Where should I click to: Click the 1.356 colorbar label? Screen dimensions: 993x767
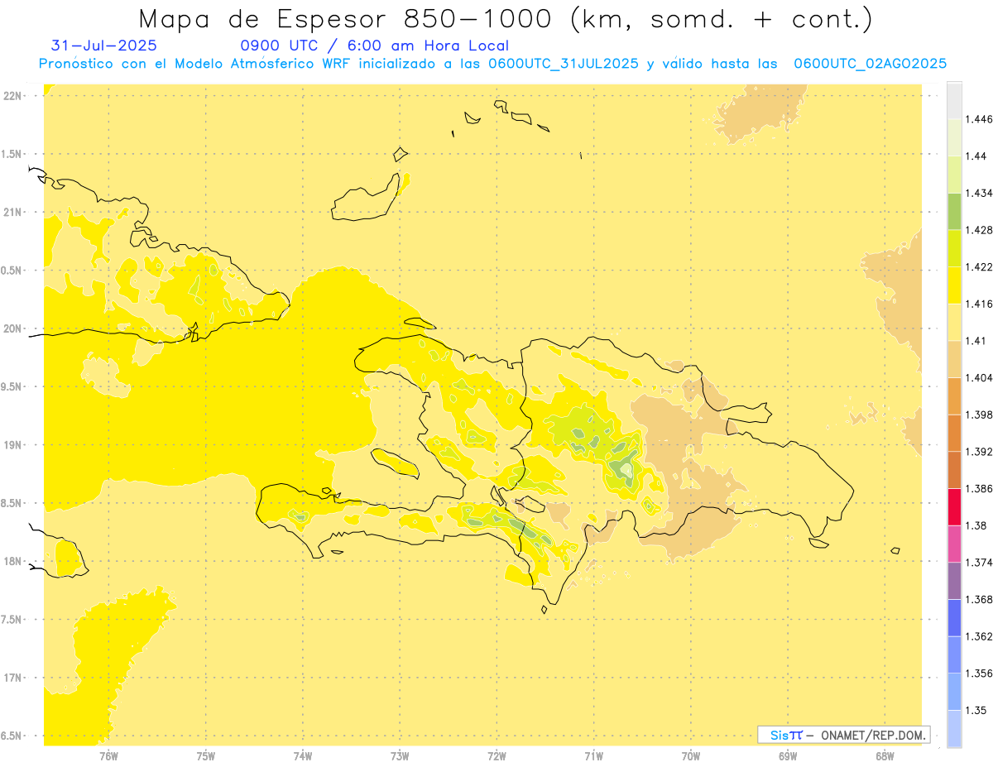click(978, 674)
